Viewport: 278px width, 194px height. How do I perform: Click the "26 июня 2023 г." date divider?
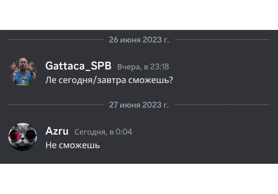[x=139, y=40]
